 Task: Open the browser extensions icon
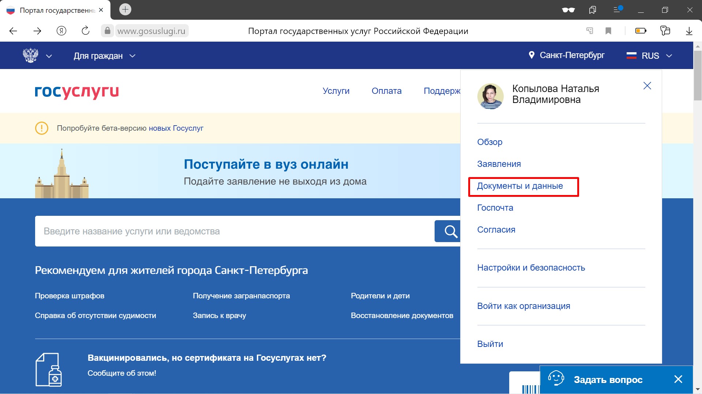click(x=665, y=31)
